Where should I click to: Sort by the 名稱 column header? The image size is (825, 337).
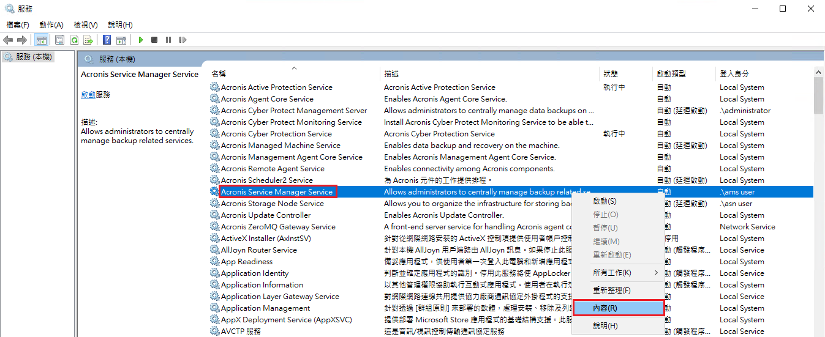294,73
